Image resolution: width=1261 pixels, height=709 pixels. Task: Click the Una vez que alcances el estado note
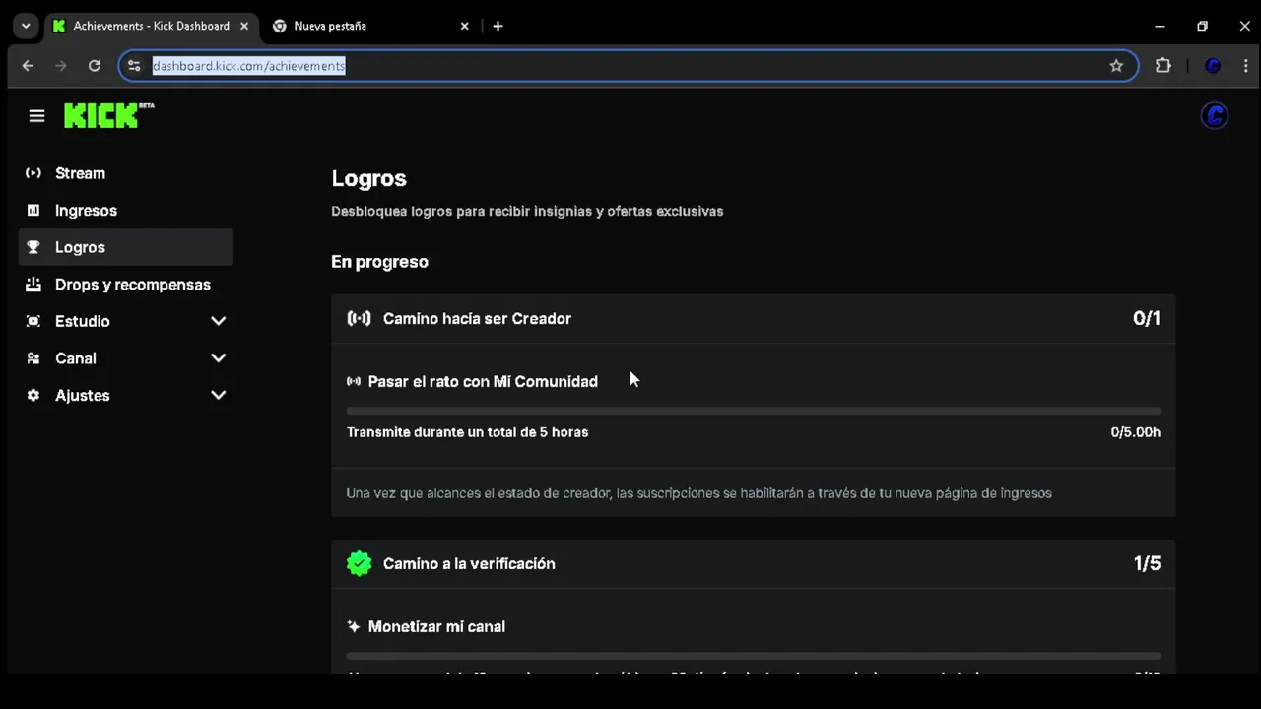click(699, 493)
